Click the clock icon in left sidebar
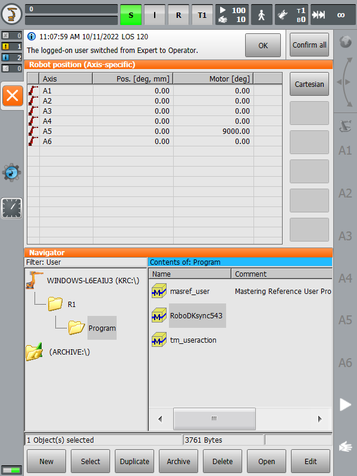 point(12,208)
